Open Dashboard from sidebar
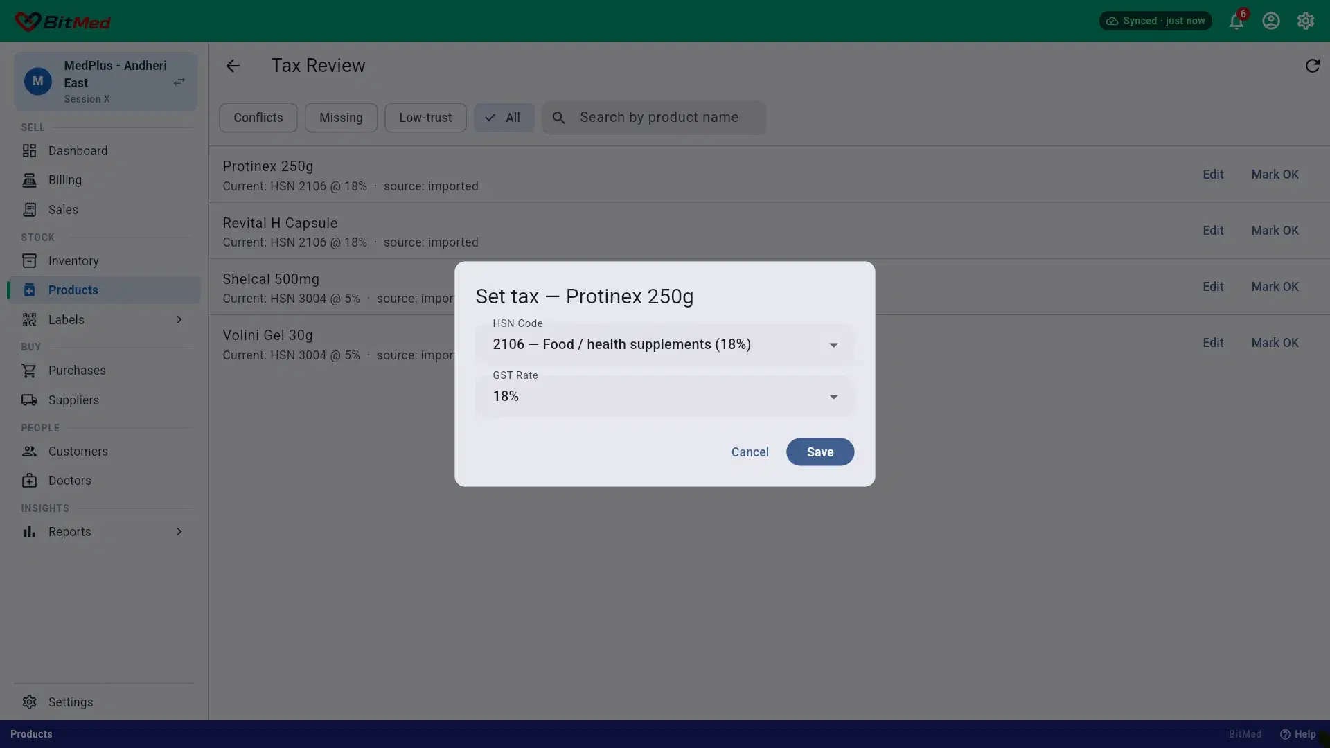Image resolution: width=1330 pixels, height=748 pixels. pos(104,151)
